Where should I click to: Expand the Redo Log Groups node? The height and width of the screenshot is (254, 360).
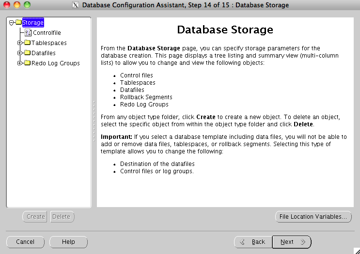click(20, 63)
